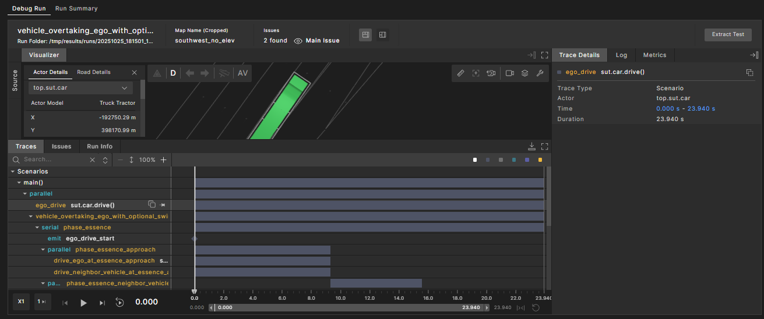Viewport: 764px width, 319px height.
Task: Click the Extract Test button
Action: 728,34
